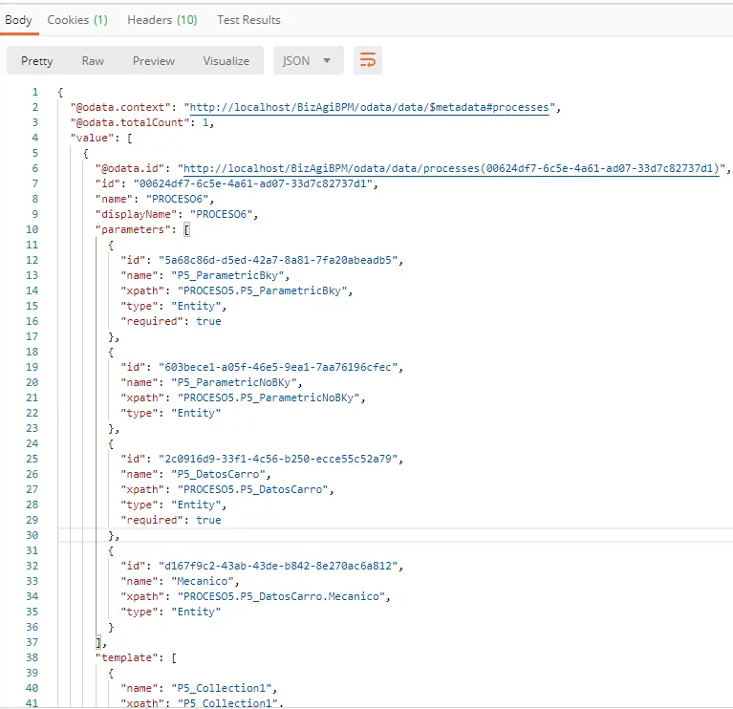Image resolution: width=733 pixels, height=709 pixels.
Task: Click the id "603bece1-a05f-46e5-9ea1-7aa76196cfec"
Action: click(x=278, y=367)
